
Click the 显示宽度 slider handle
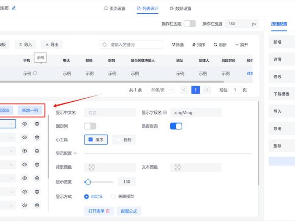88,182
